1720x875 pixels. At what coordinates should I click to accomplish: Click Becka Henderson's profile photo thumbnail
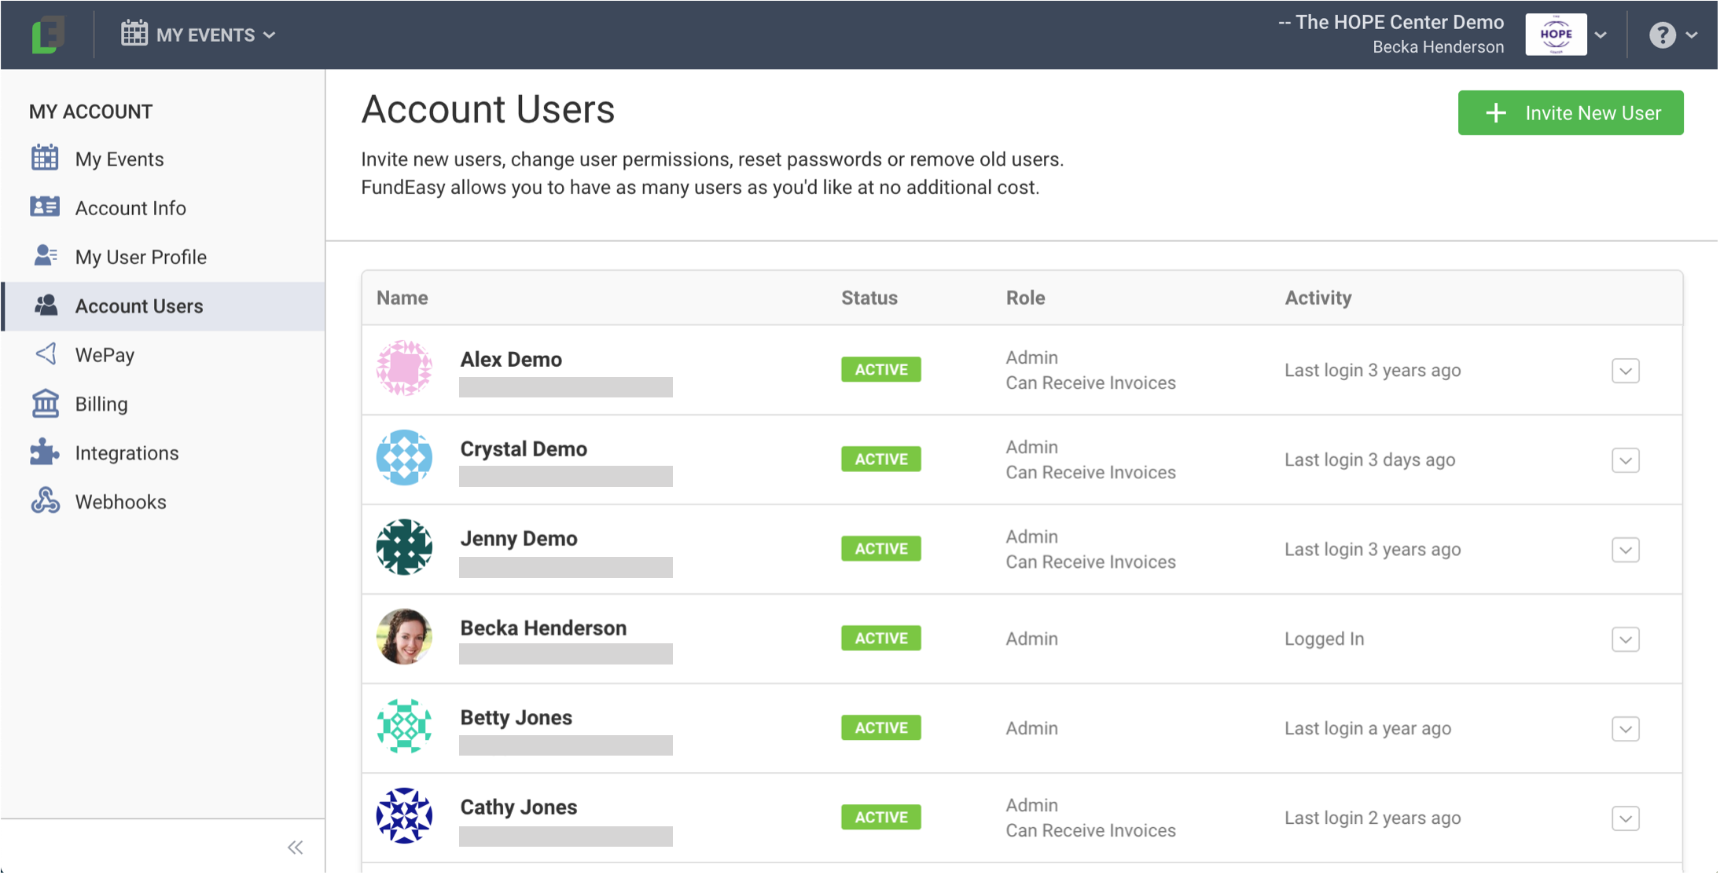pyautogui.click(x=404, y=637)
